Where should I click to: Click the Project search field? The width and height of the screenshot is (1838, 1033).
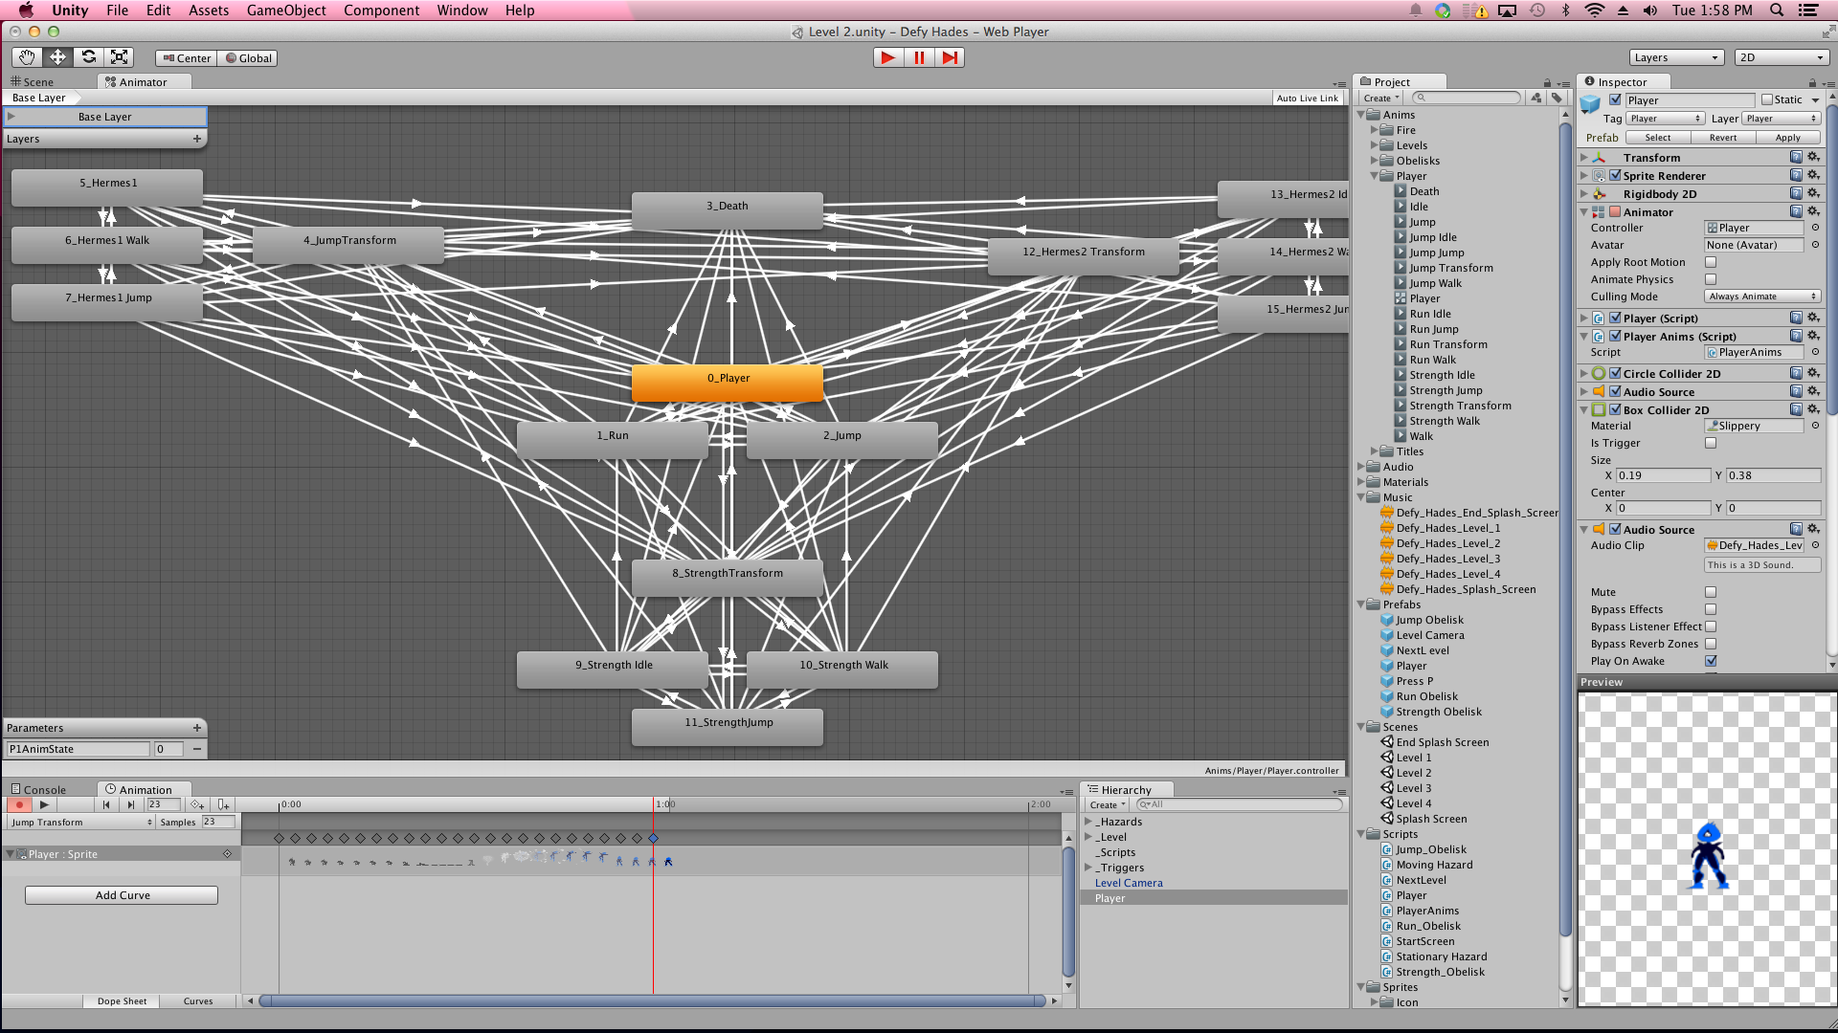click(1465, 98)
